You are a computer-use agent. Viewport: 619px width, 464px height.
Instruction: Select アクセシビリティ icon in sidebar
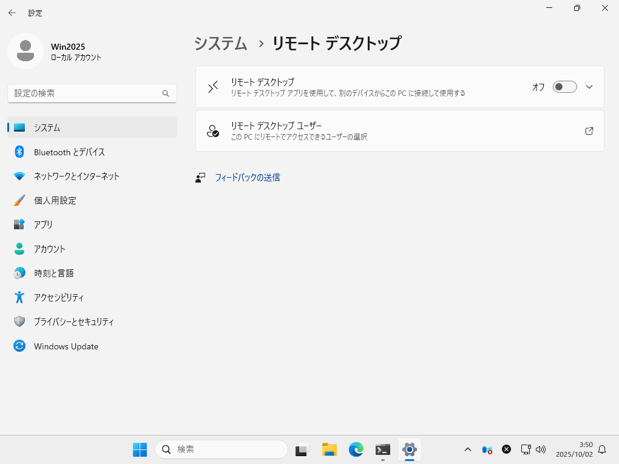(19, 297)
